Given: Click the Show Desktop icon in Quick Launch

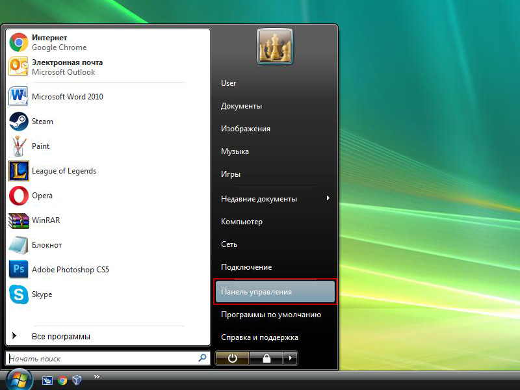Looking at the screenshot, I should pos(47,380).
